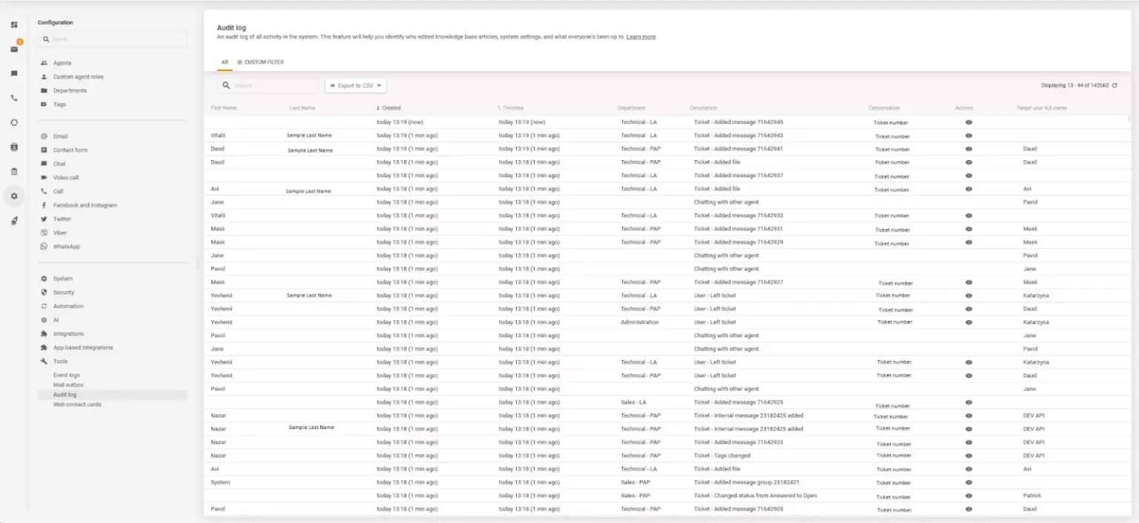Toggle the Created column sort arrow

(379, 107)
